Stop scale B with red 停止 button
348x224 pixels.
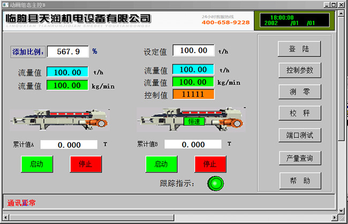[x=210, y=164]
